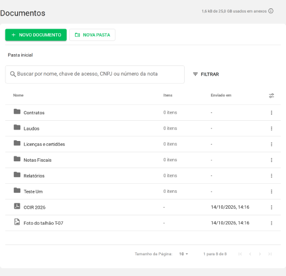This screenshot has height=276, width=286.
Task: Click the Itens column header
Action: coord(168,95)
